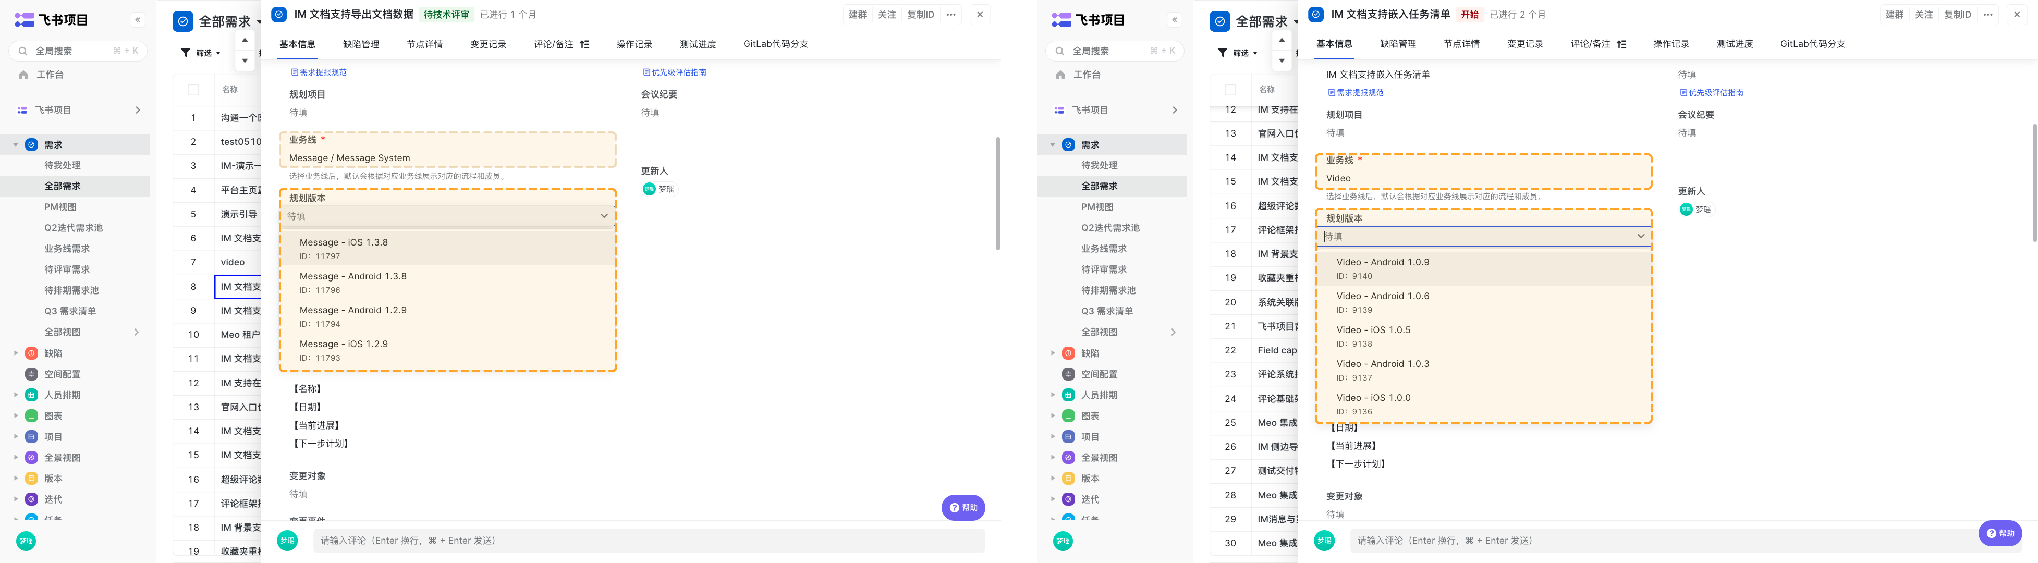Choose Video - iOS 1.0.5 option
This screenshot has height=563, width=2038.
point(1484,336)
